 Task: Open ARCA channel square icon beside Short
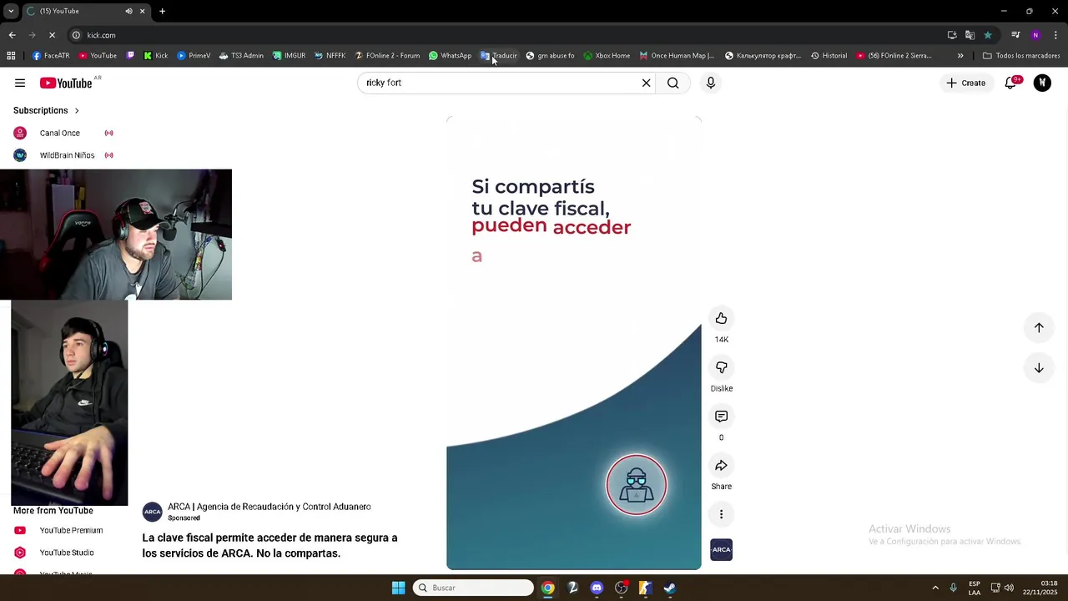[722, 549]
